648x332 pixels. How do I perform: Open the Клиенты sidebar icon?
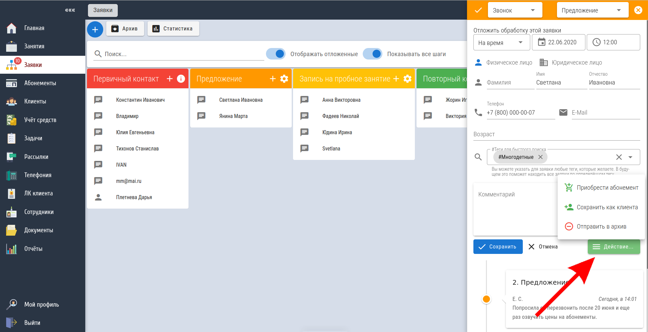pyautogui.click(x=12, y=101)
